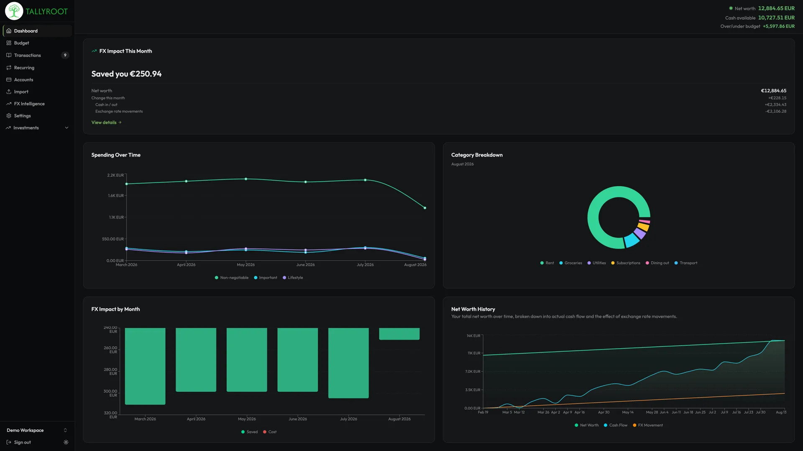Click the Budget grid icon
803x451 pixels.
9,43
